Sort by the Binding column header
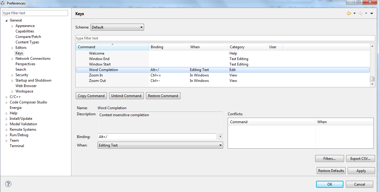This screenshot has width=379, height=192. click(x=168, y=47)
